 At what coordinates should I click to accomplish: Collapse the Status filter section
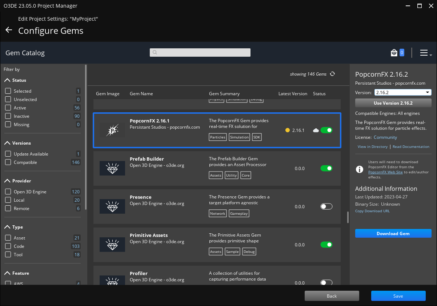point(7,80)
